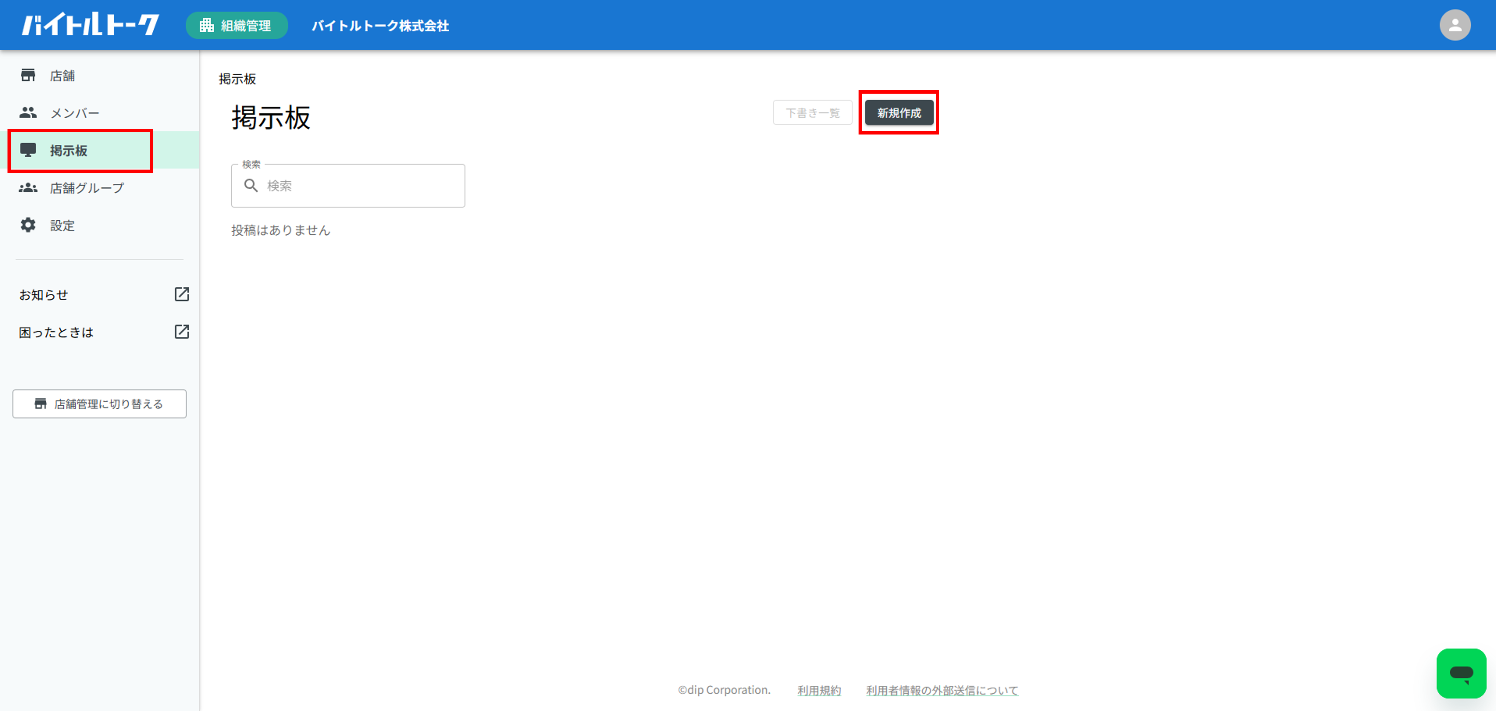Viewport: 1496px width, 711px height.
Task: Click the 組織管理 badge
Action: [x=236, y=26]
